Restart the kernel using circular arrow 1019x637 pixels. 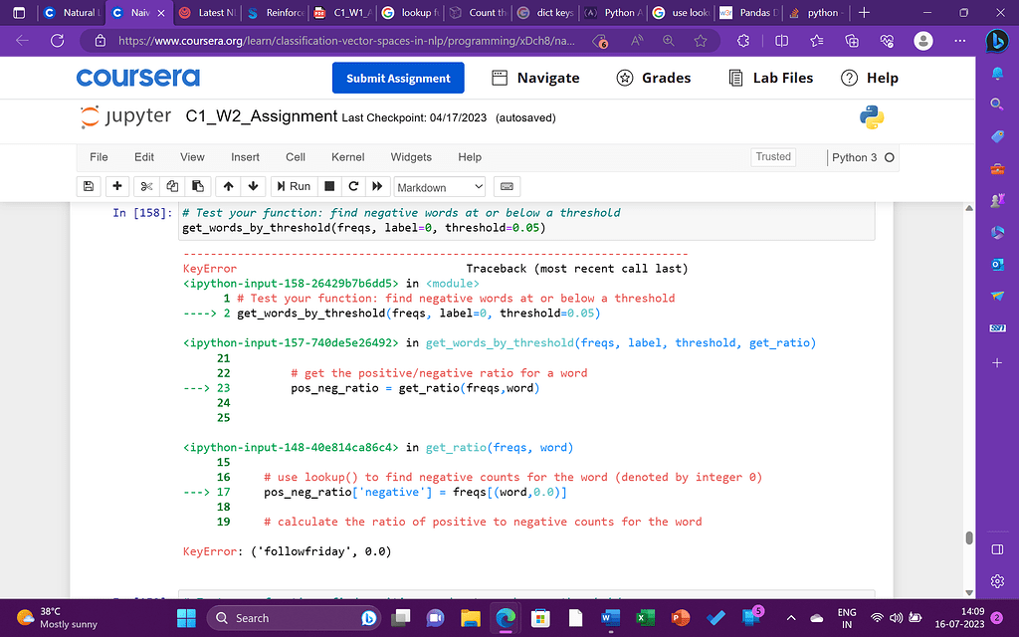tap(353, 186)
